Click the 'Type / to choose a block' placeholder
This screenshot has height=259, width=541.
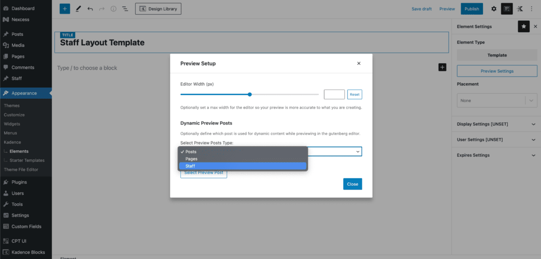tap(87, 68)
